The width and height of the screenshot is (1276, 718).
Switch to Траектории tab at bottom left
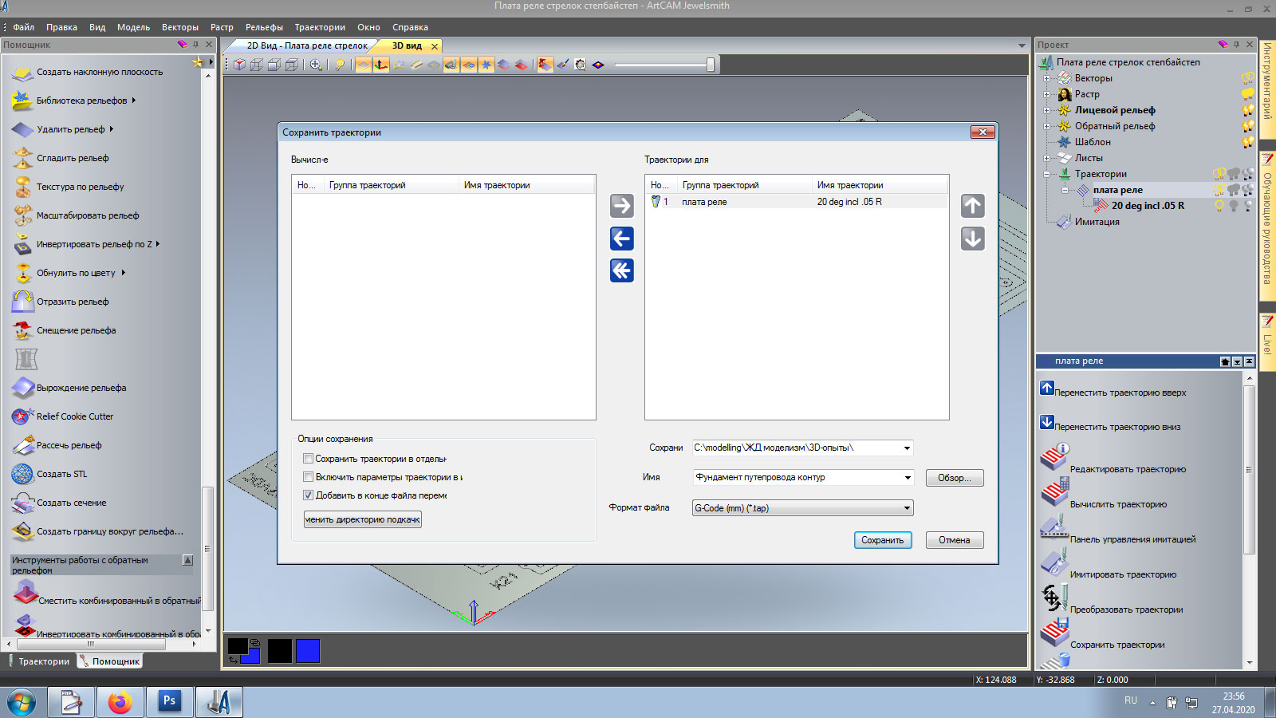pos(38,661)
